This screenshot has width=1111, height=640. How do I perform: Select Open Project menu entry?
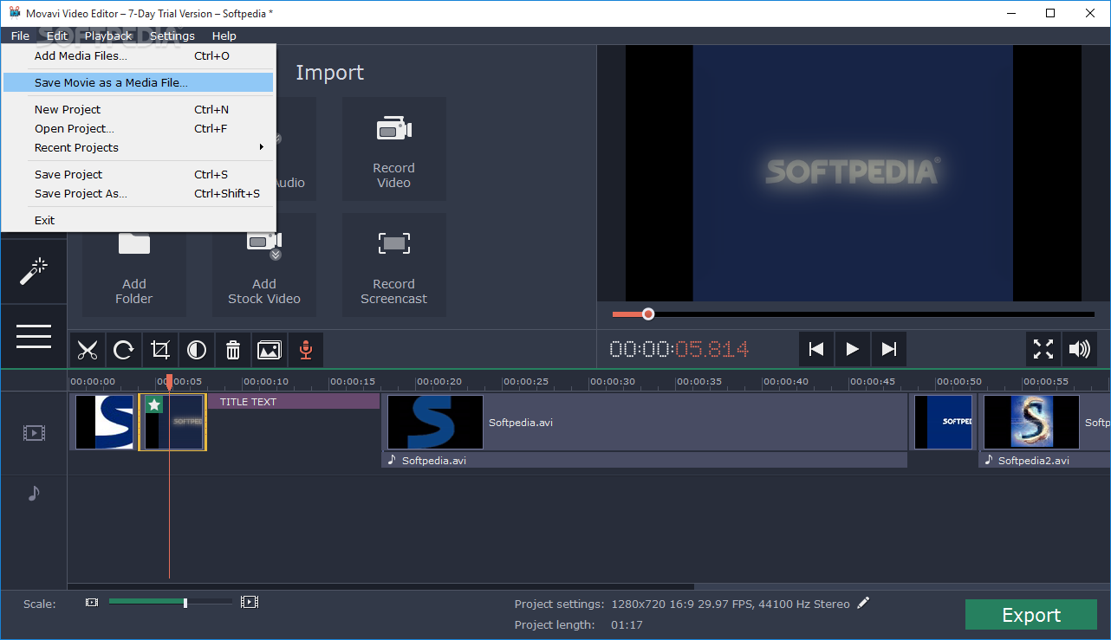click(x=139, y=129)
